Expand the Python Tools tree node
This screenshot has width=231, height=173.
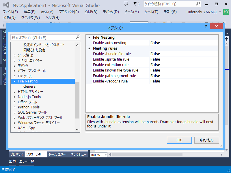15,107
